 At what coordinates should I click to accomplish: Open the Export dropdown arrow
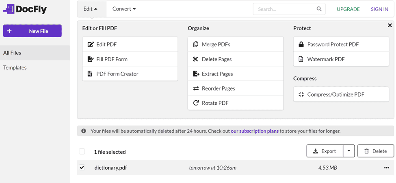(x=348, y=151)
